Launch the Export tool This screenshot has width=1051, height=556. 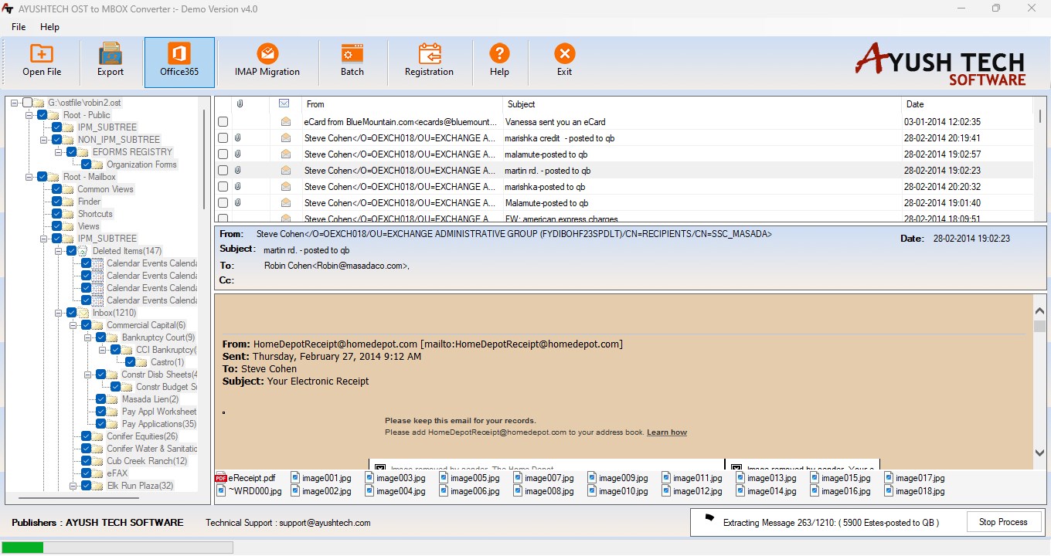(111, 54)
